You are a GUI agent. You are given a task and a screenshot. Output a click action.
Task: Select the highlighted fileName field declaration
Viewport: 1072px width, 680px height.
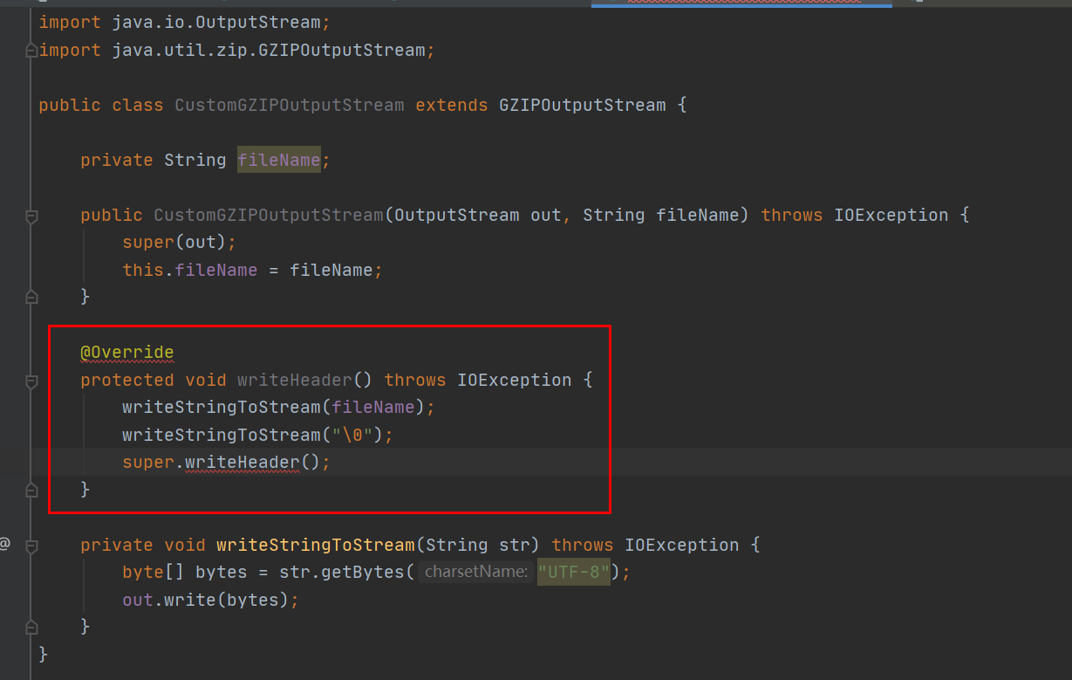click(277, 160)
